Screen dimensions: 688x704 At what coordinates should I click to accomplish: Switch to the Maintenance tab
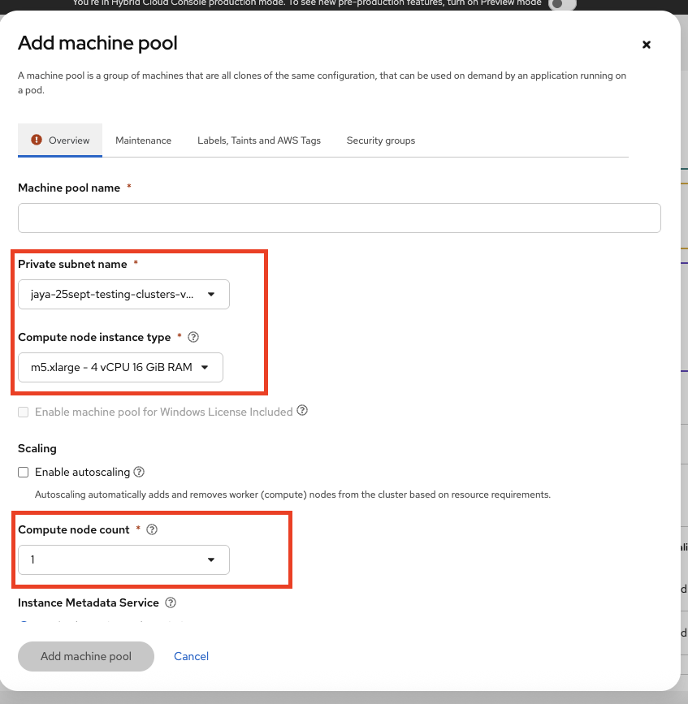[x=143, y=140]
